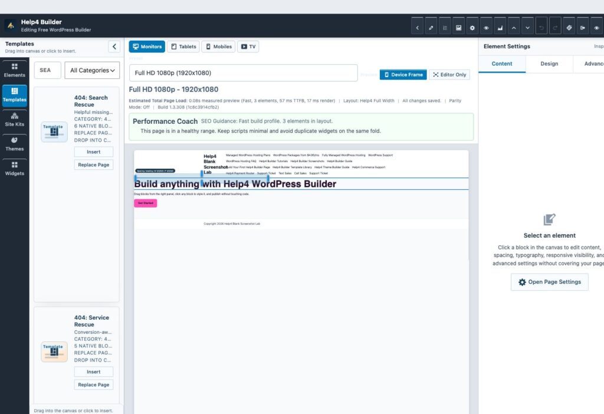Open the Themes sidebar panel
This screenshot has height=414, width=604.
click(x=15, y=144)
